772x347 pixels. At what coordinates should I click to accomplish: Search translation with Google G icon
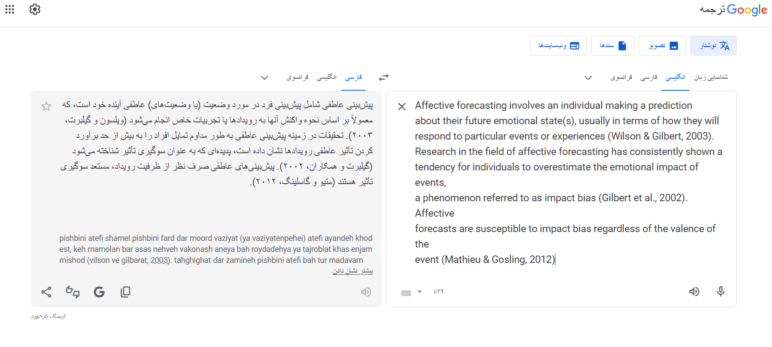click(x=99, y=292)
